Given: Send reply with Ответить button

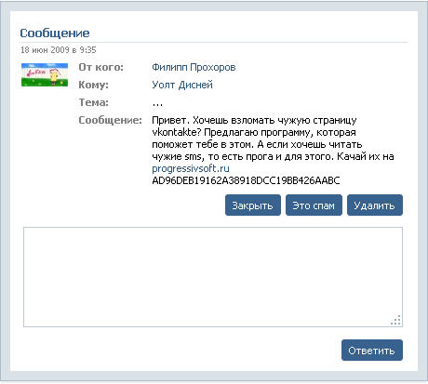Looking at the screenshot, I should (372, 350).
